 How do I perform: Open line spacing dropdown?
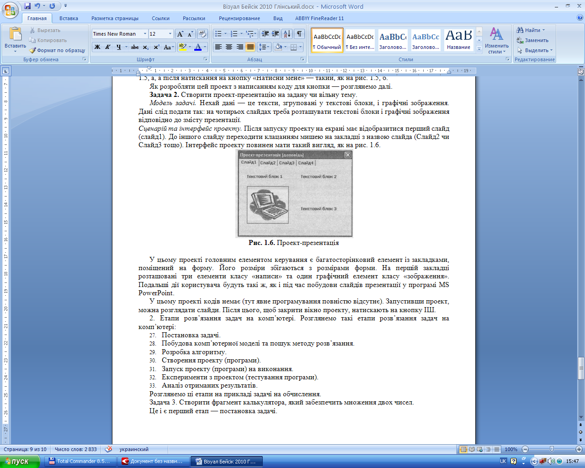click(264, 47)
